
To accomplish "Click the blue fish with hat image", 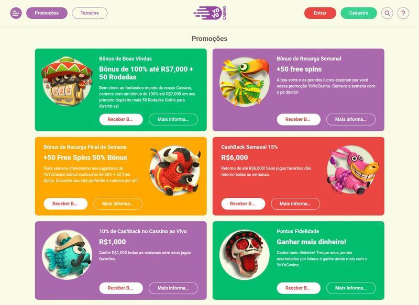I will (x=67, y=254).
